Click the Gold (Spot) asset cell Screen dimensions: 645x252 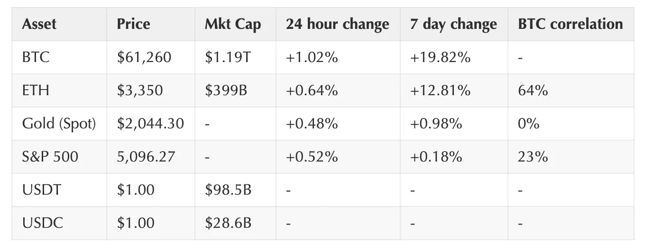tap(59, 124)
